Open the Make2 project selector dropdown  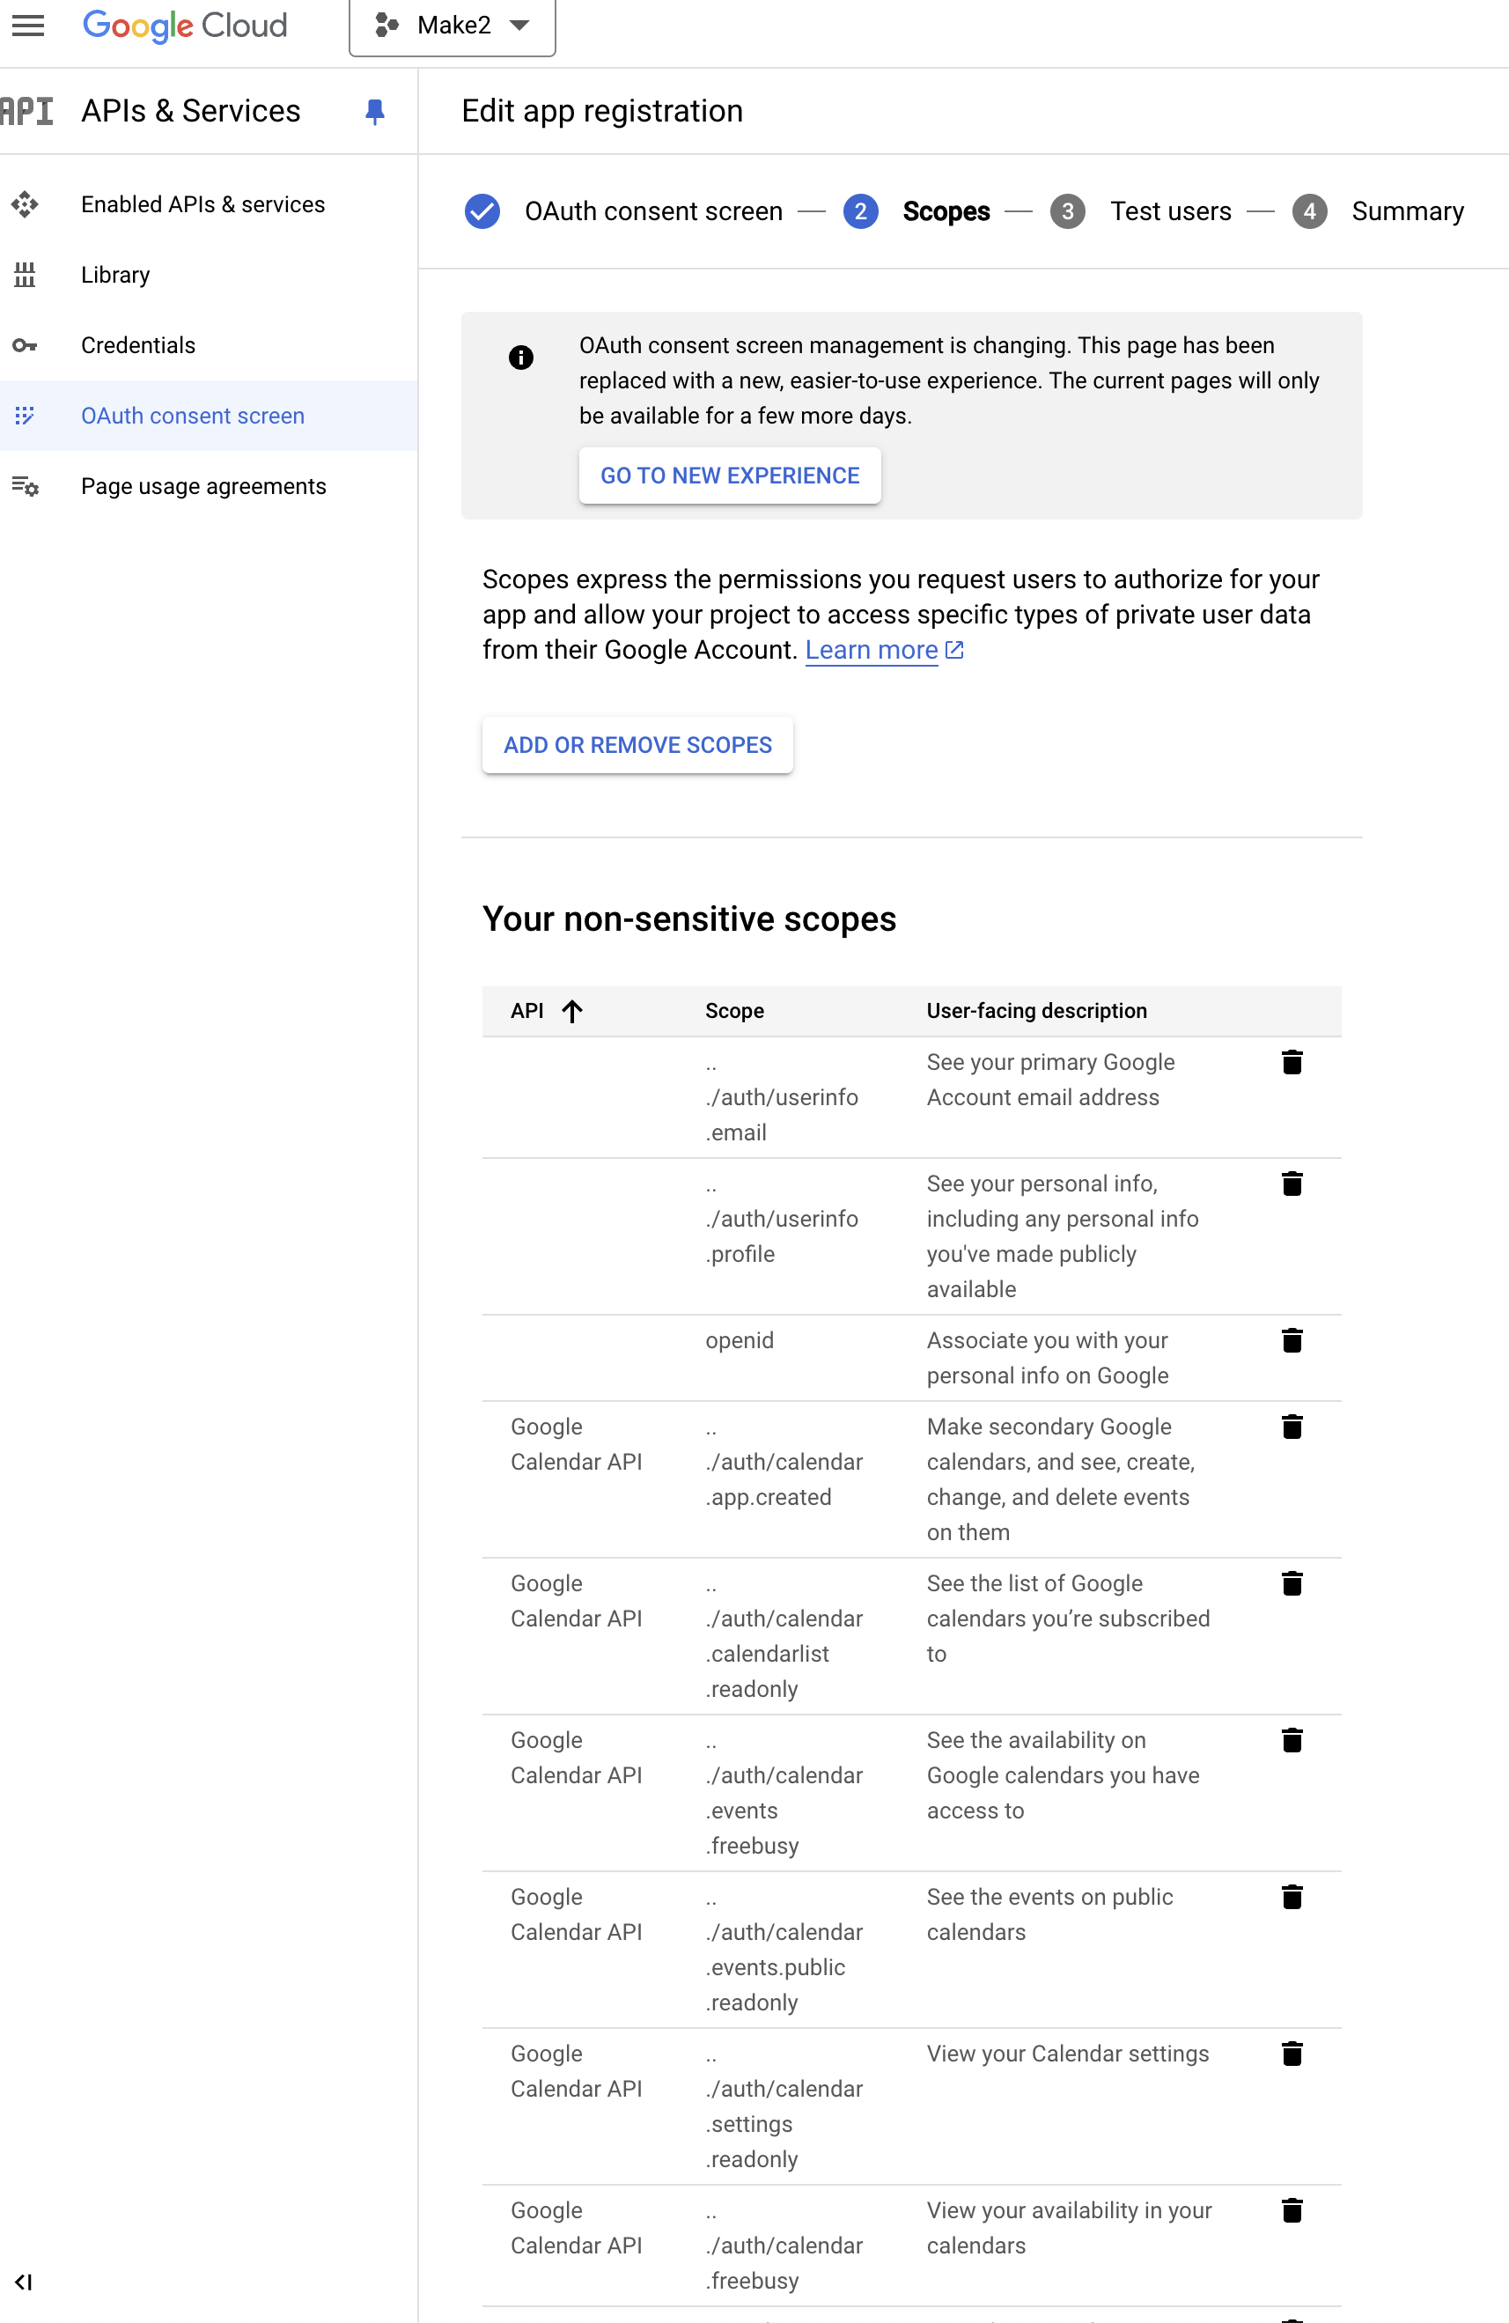coord(452,26)
